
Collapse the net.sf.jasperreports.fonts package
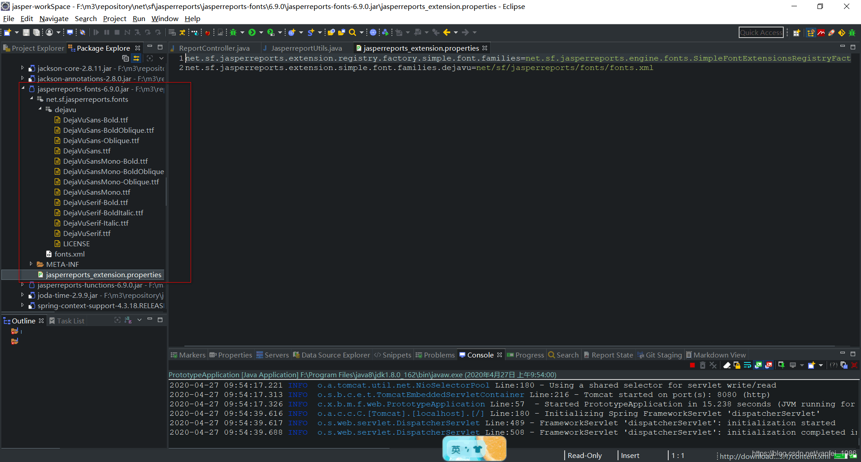[x=31, y=99]
